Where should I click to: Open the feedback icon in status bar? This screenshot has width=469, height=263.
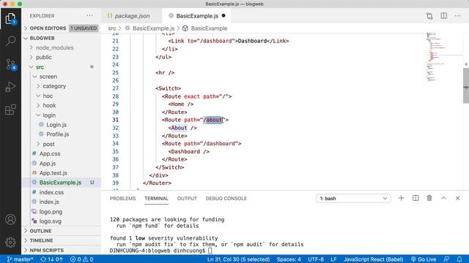pyautogui.click(x=446, y=259)
